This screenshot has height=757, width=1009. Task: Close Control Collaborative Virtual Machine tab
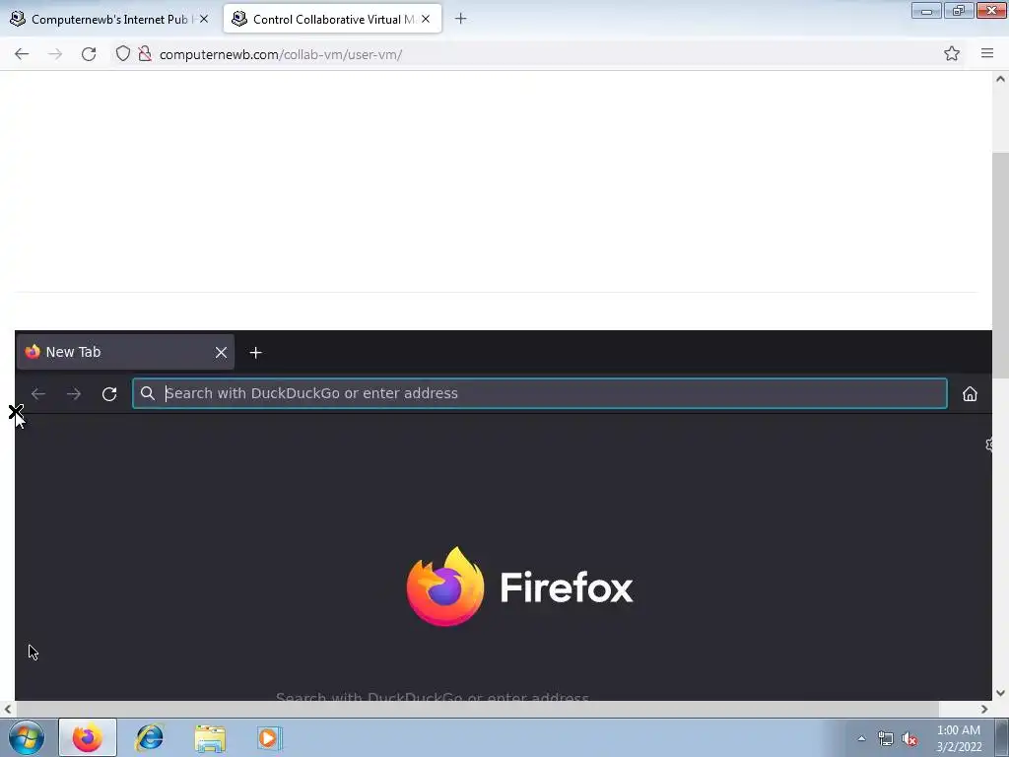point(426,20)
